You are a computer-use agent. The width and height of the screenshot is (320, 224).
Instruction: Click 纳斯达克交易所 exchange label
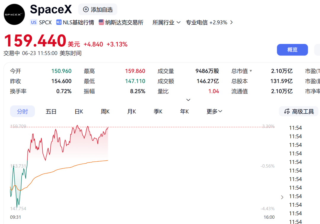click(x=124, y=22)
